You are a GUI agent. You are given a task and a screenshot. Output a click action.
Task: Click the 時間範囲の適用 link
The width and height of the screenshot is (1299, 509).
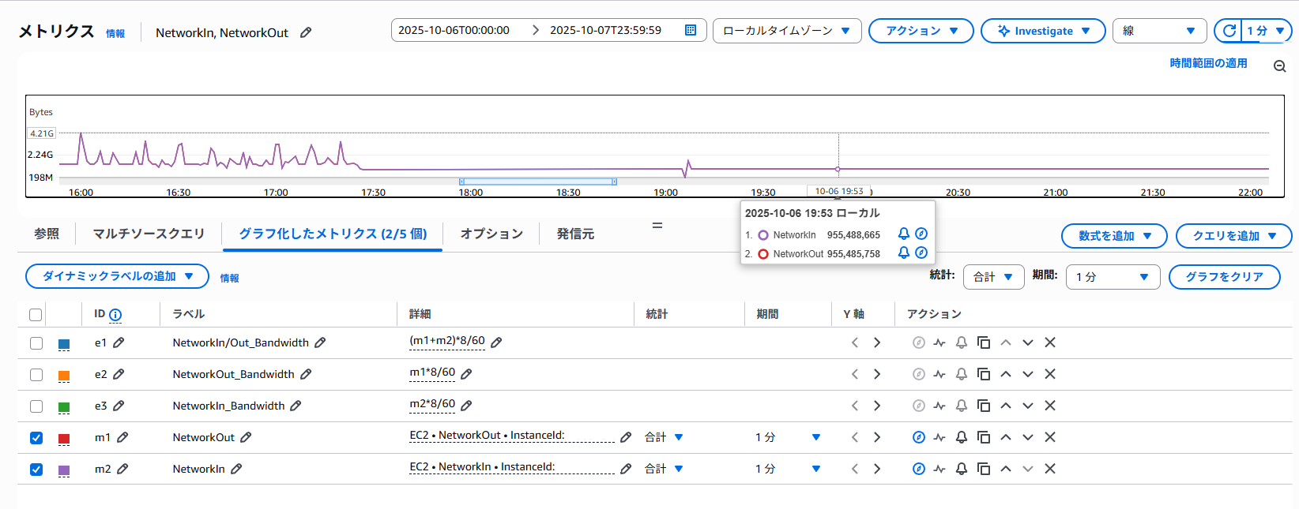(1208, 63)
